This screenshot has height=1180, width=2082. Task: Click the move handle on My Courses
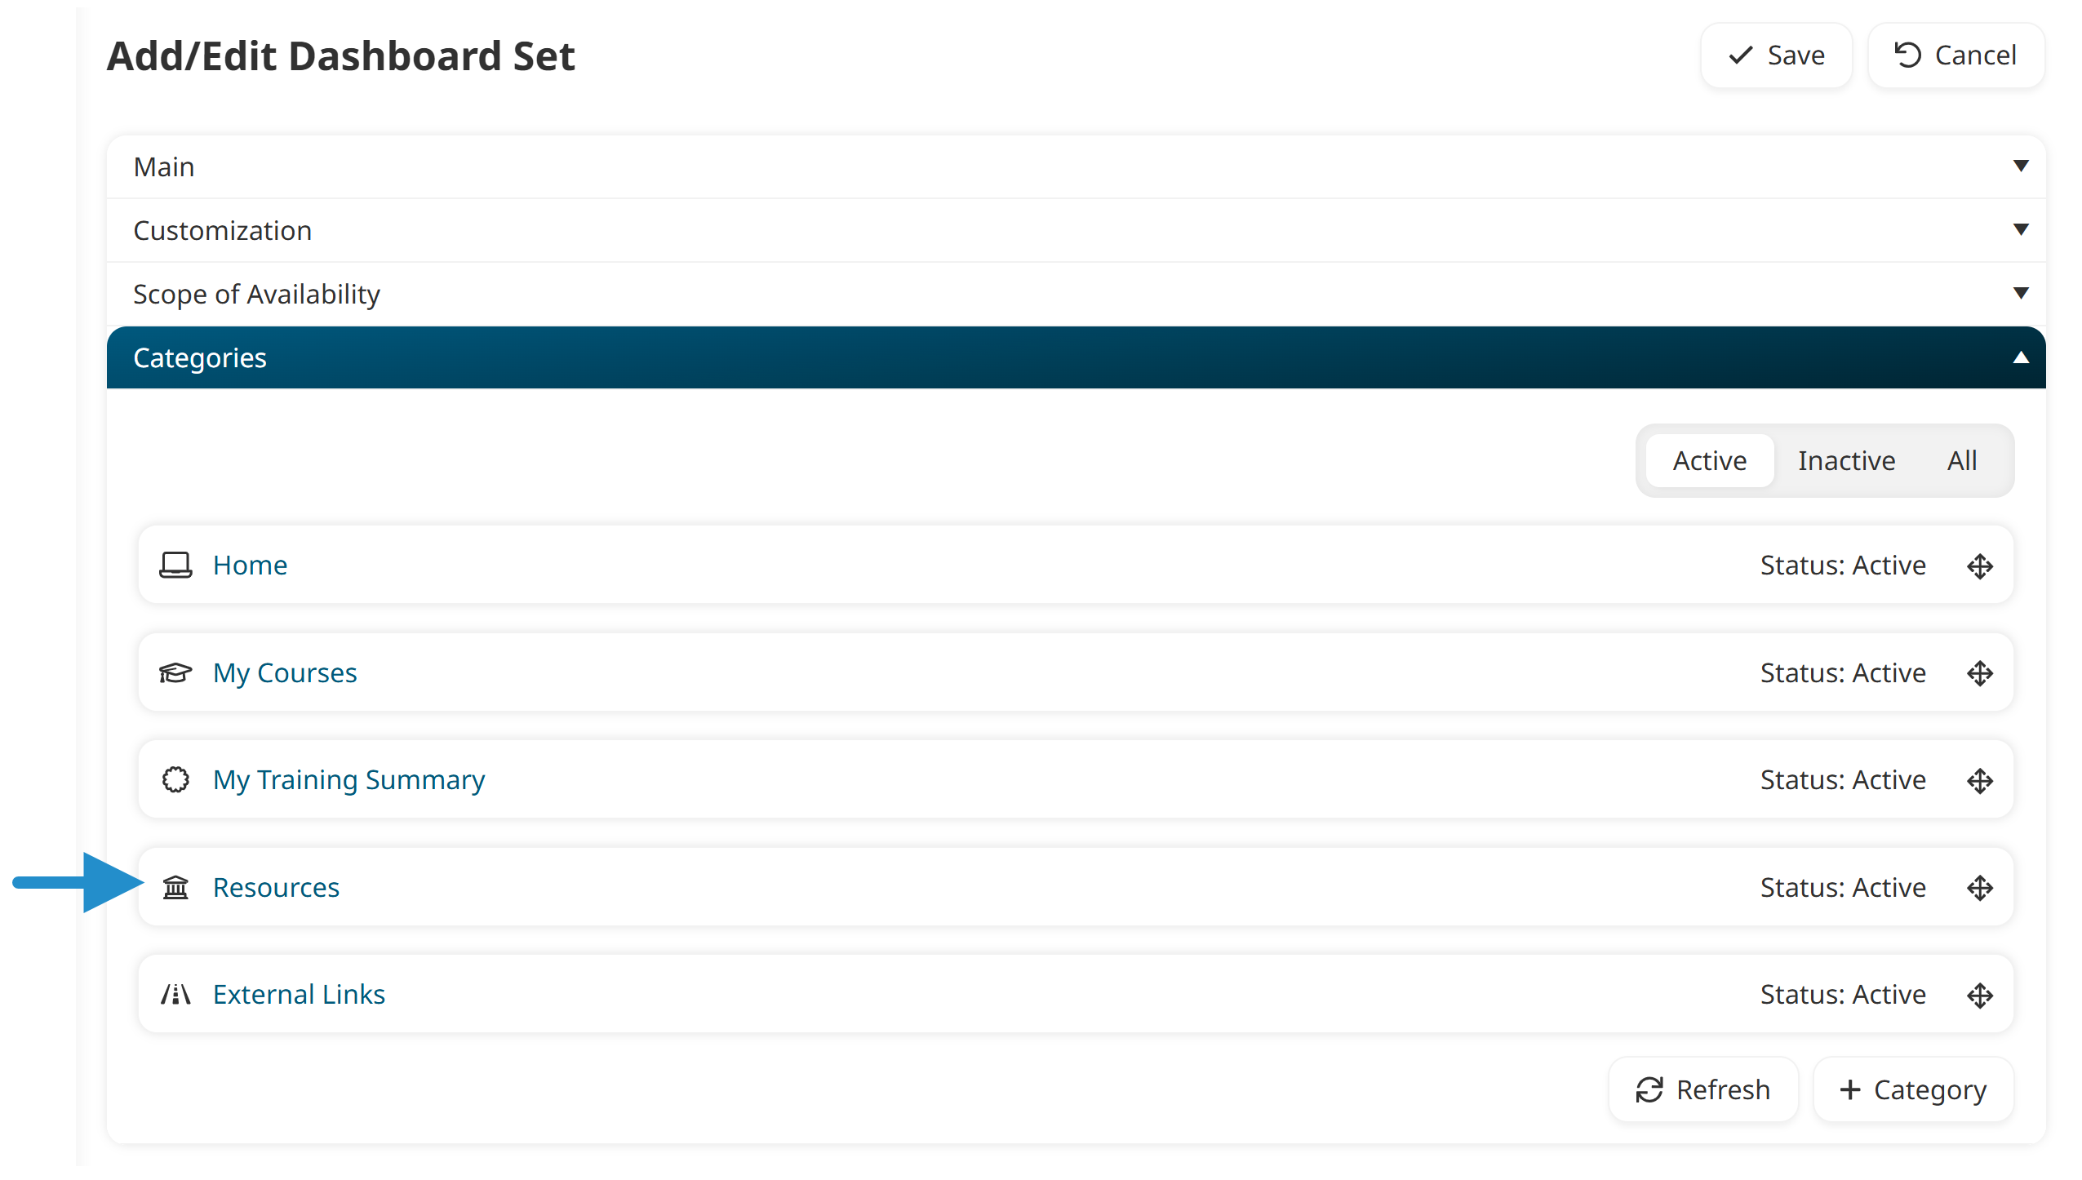[1980, 673]
